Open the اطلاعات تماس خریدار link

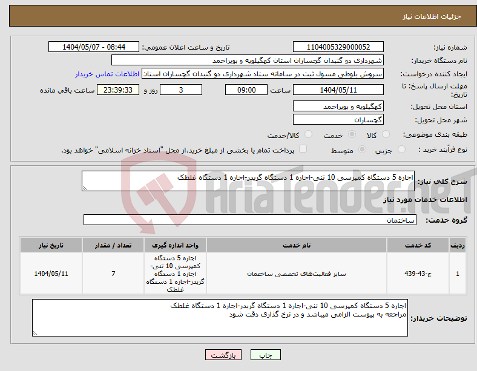(107, 74)
